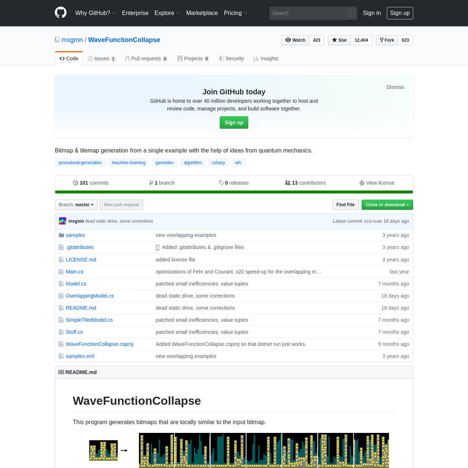Click the people icon beside 13 contributors
The image size is (468, 468).
click(x=287, y=183)
